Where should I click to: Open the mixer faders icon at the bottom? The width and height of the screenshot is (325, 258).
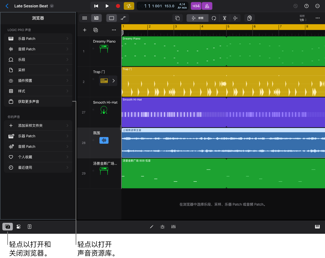point(174,226)
